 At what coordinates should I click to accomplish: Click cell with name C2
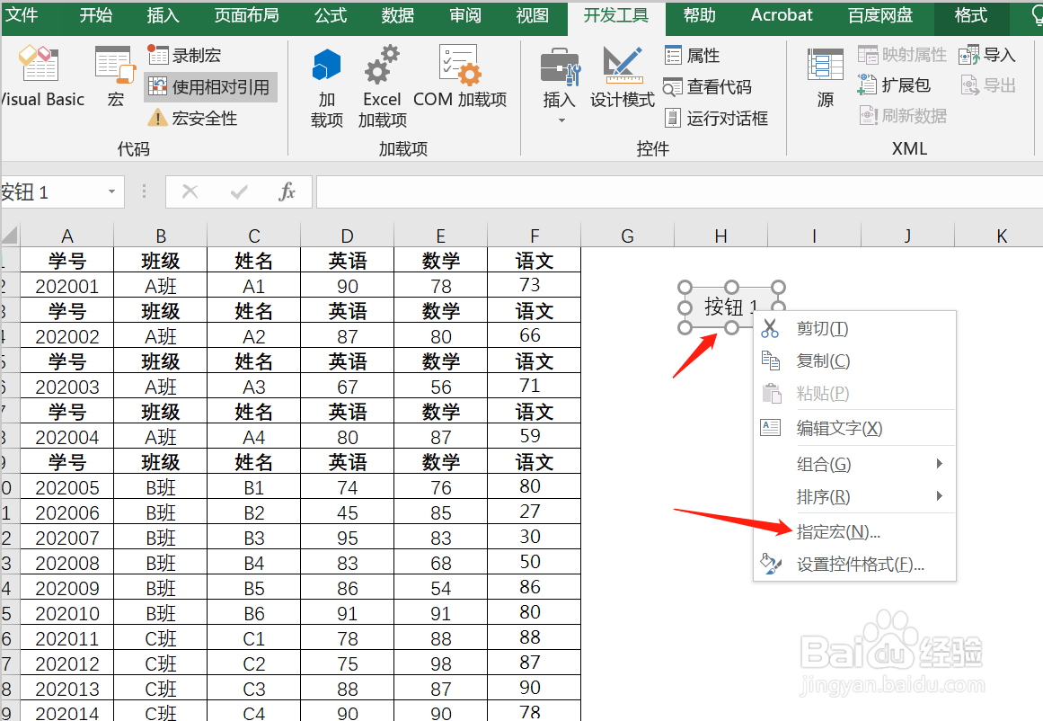(x=254, y=663)
